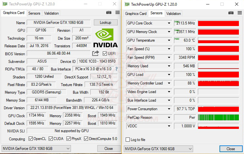Click the GPU-Z title bar icon in left window
The image size is (244, 154).
5,4
